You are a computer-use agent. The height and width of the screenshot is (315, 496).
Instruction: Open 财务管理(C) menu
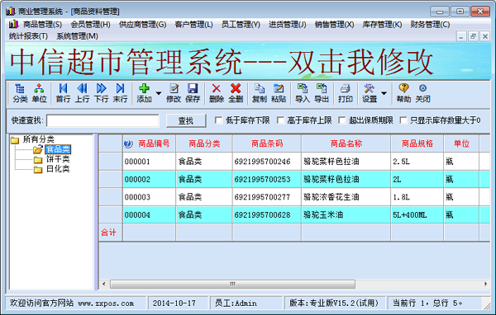coord(430,24)
